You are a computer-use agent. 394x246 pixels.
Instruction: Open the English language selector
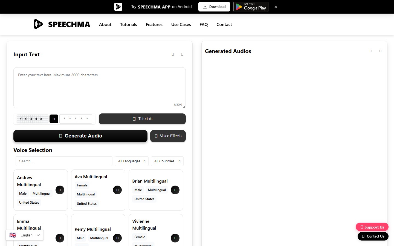click(x=25, y=235)
